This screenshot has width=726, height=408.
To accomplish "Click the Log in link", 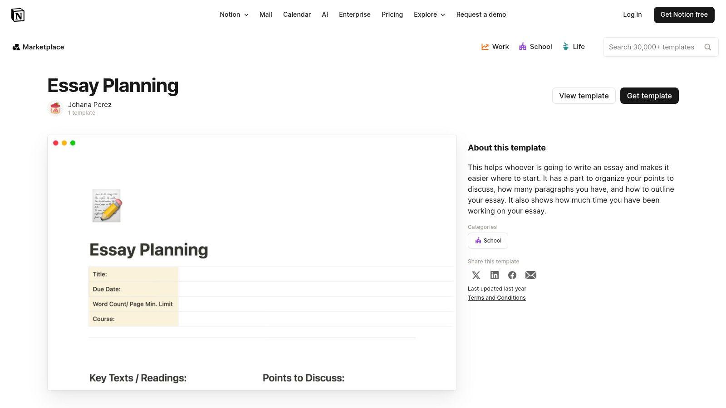I will [x=632, y=15].
